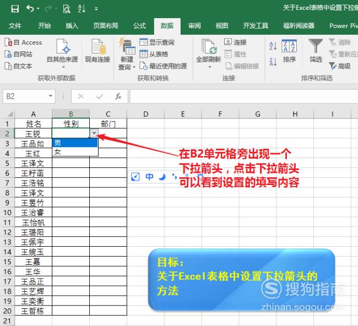Select column D header
Image resolution: width=358 pixels, height=326 pixels.
(145, 113)
